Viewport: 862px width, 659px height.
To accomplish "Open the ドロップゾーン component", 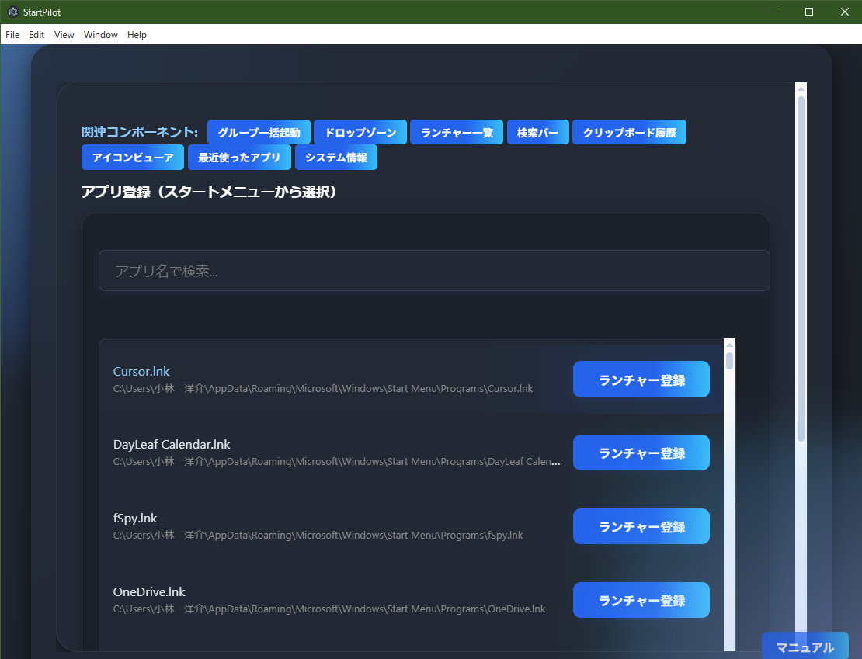I will (x=360, y=132).
